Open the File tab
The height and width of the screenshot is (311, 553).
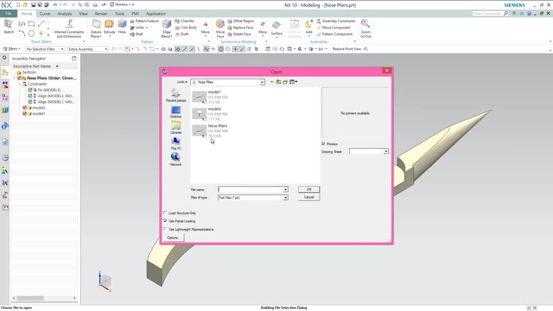point(8,14)
